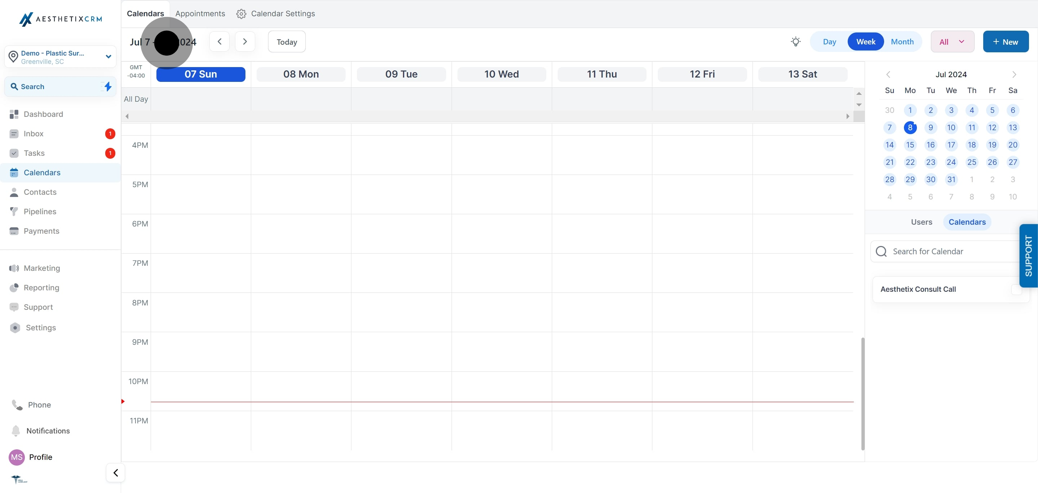Open Notifications bell in sidebar
This screenshot has width=1038, height=493.
click(x=16, y=431)
